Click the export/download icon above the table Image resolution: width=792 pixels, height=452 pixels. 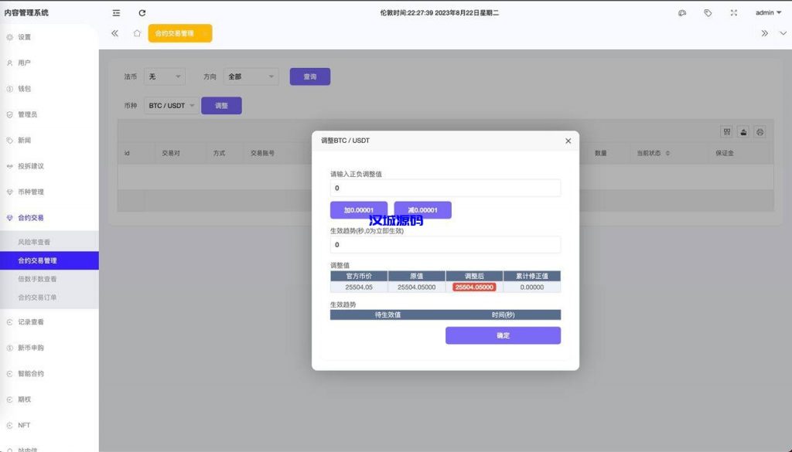coord(742,132)
